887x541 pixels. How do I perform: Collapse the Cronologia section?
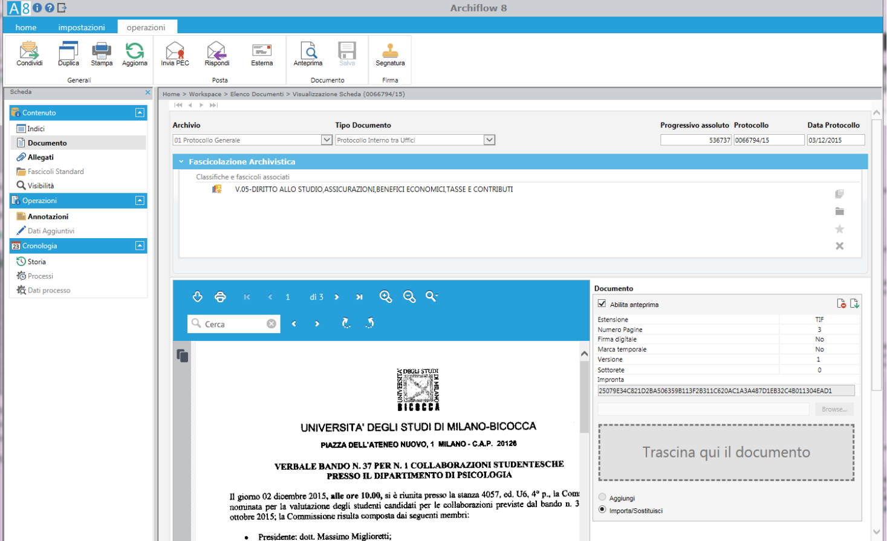tap(140, 245)
